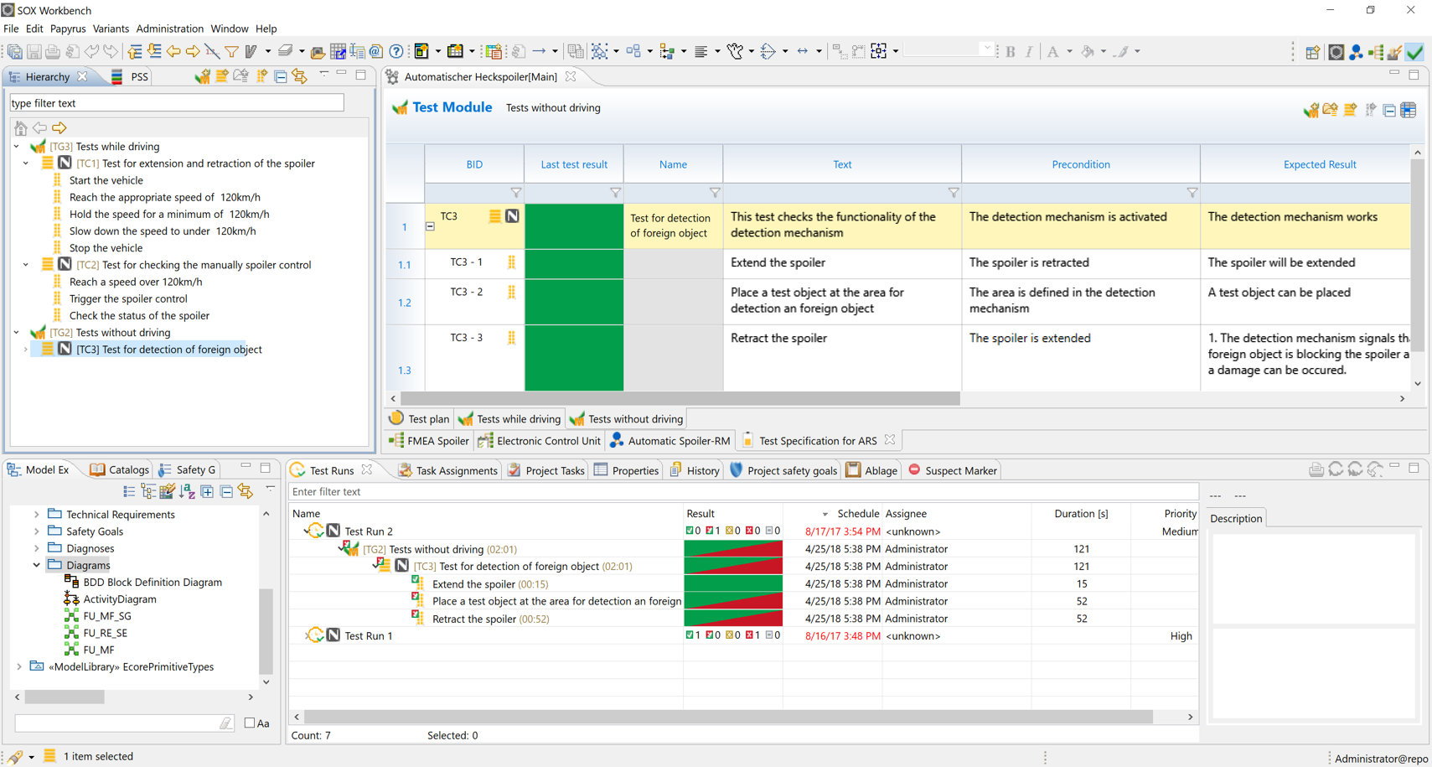Expand the Test Run 1 entry
The height and width of the screenshot is (767, 1432).
pyautogui.click(x=305, y=636)
